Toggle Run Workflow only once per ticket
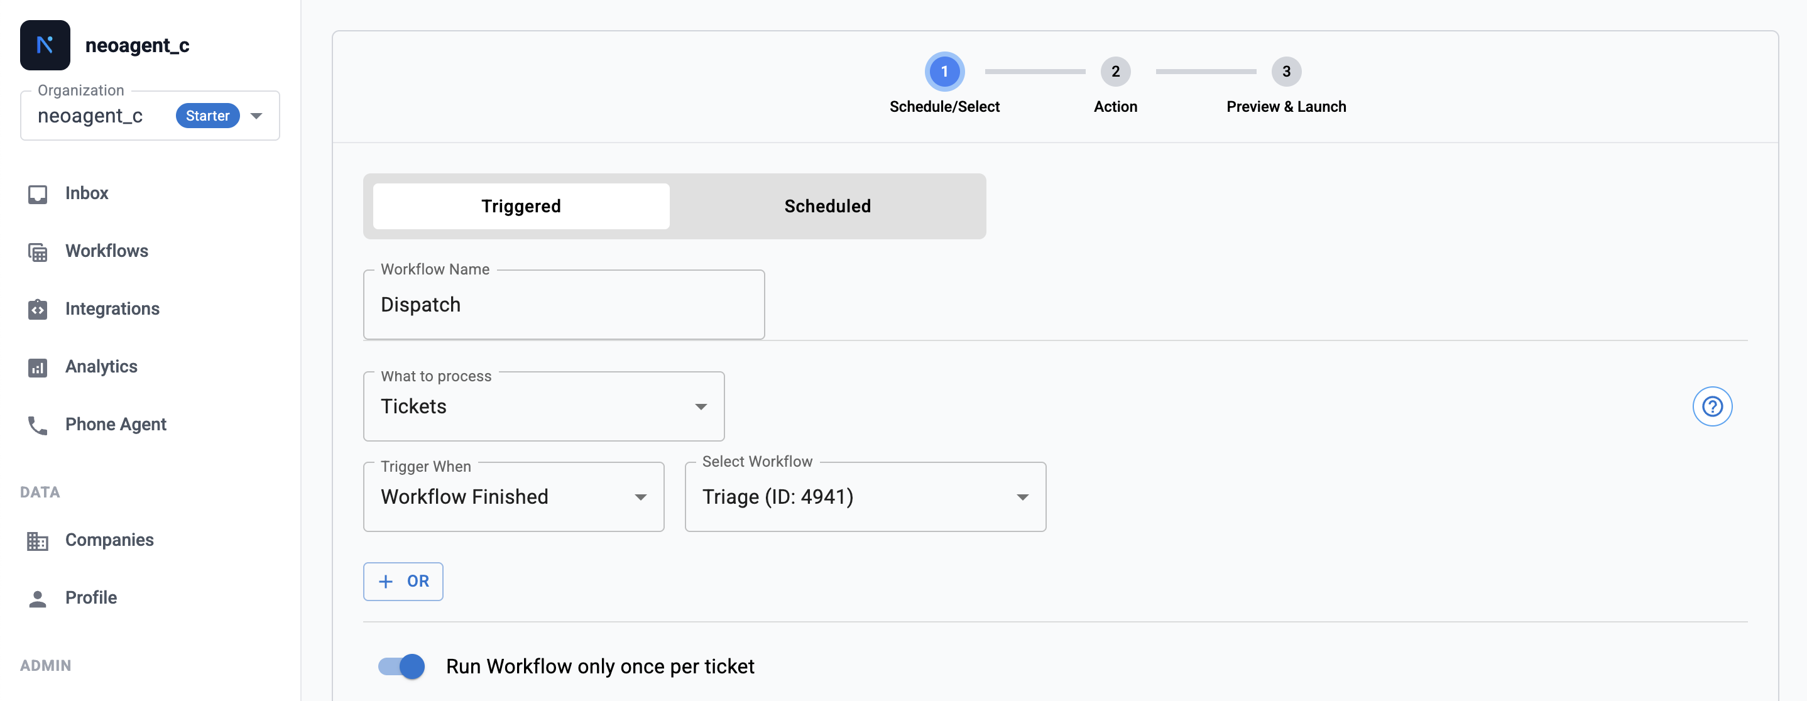Screen dimensions: 1807x701 click(401, 666)
